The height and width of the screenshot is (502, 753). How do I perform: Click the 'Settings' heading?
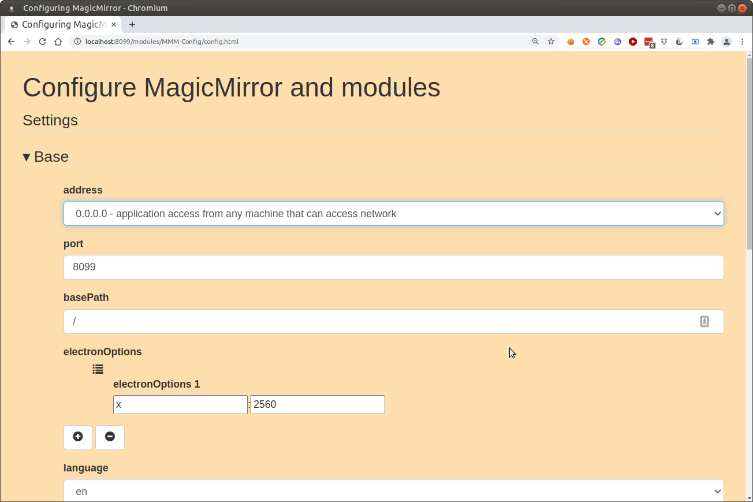(x=50, y=120)
